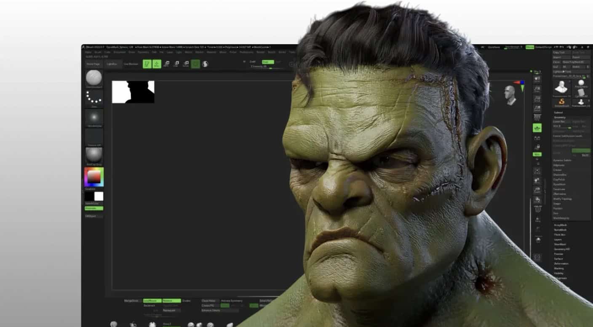
Task: Expand the Deformation subpalette
Action: 561,264
